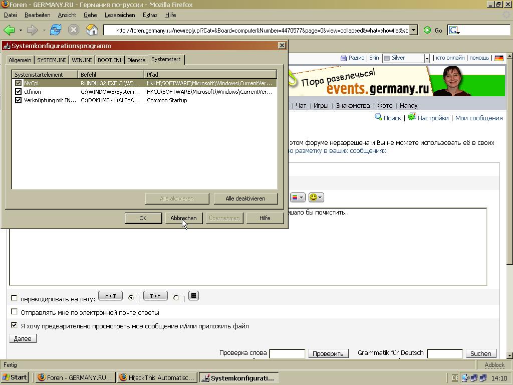Uncheck the ctfmon startup item

(x=19, y=92)
